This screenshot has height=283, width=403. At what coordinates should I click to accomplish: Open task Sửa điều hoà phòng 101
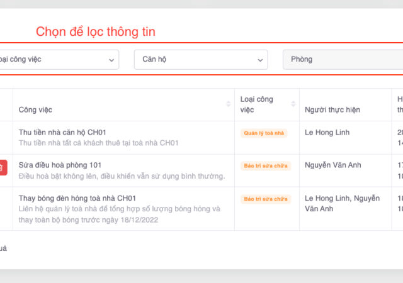pos(59,165)
